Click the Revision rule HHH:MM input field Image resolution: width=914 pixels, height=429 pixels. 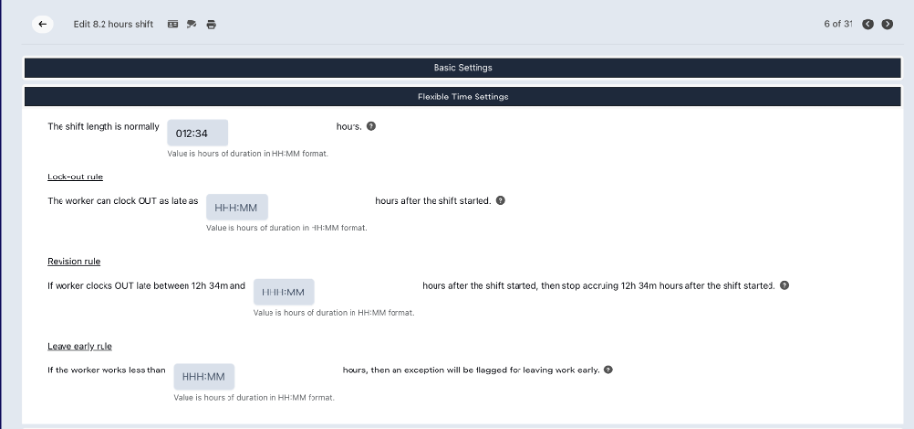[284, 292]
